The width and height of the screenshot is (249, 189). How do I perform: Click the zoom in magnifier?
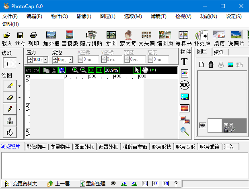click(x=75, y=70)
